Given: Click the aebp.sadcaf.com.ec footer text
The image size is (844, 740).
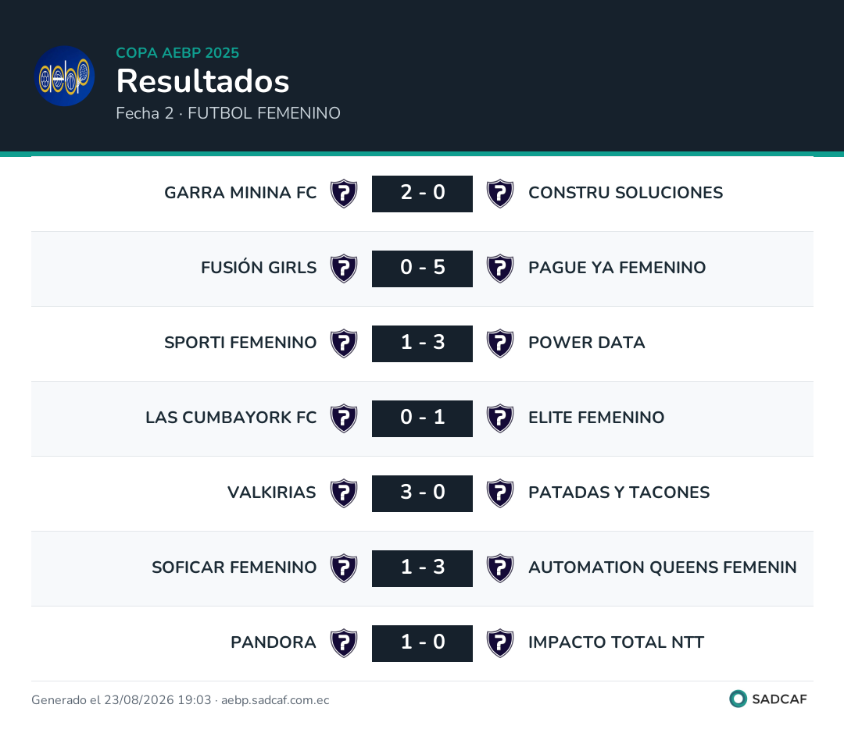Looking at the screenshot, I should (x=275, y=699).
